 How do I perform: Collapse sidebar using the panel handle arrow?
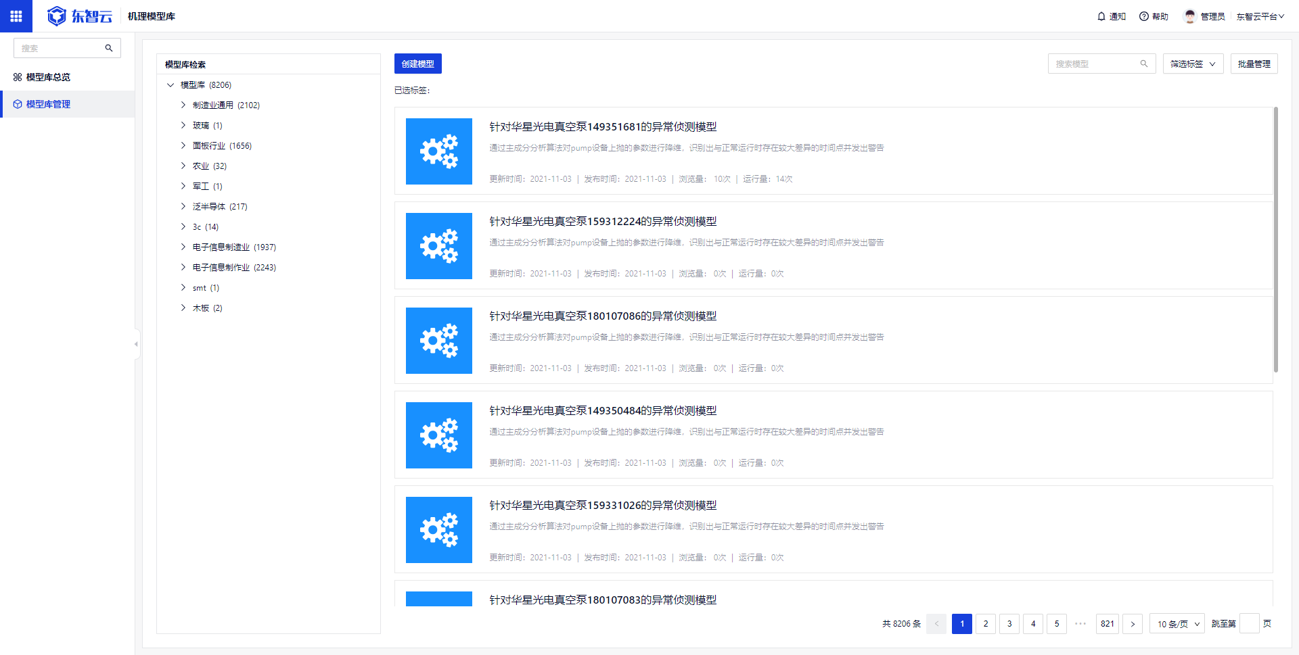(136, 344)
